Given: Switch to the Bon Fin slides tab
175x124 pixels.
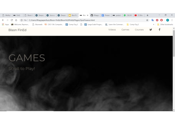Looking at the screenshot, I should pyautogui.click(x=73, y=15).
